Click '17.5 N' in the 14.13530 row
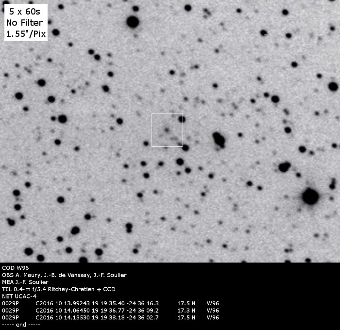This screenshot has height=330, width=340. pos(186,318)
